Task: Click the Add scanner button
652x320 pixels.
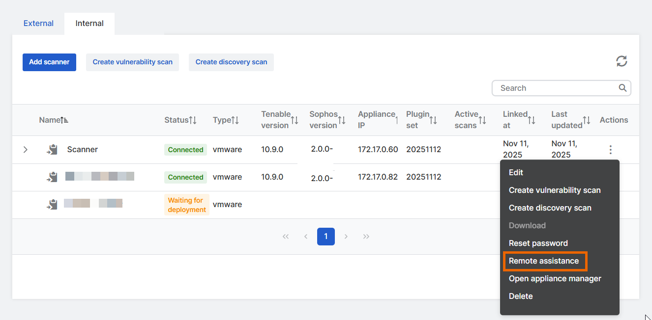Action: [x=49, y=62]
